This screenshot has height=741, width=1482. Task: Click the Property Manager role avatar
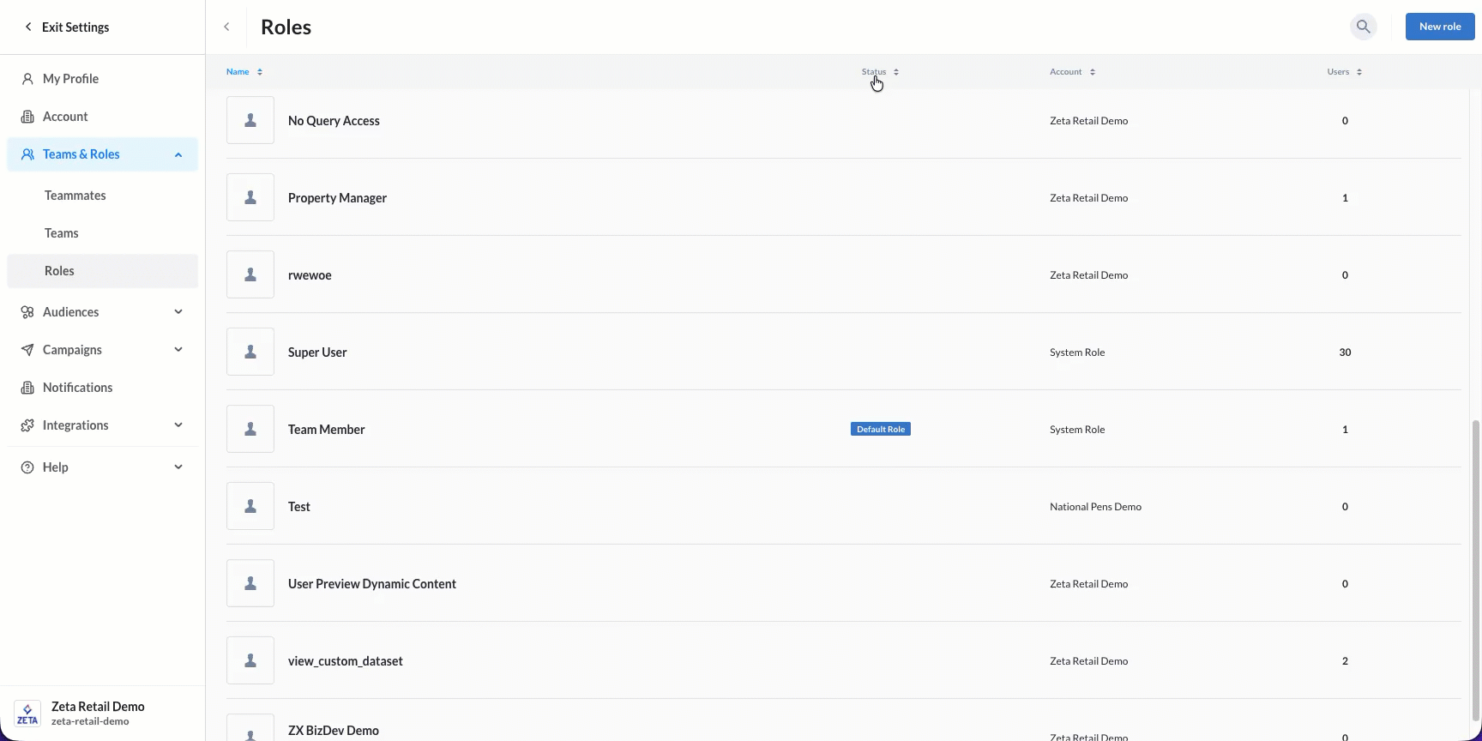[250, 197]
